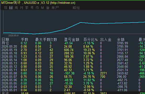Open the 周 weekly tab
The height and width of the screenshot is (94, 145).
(x=16, y=8)
